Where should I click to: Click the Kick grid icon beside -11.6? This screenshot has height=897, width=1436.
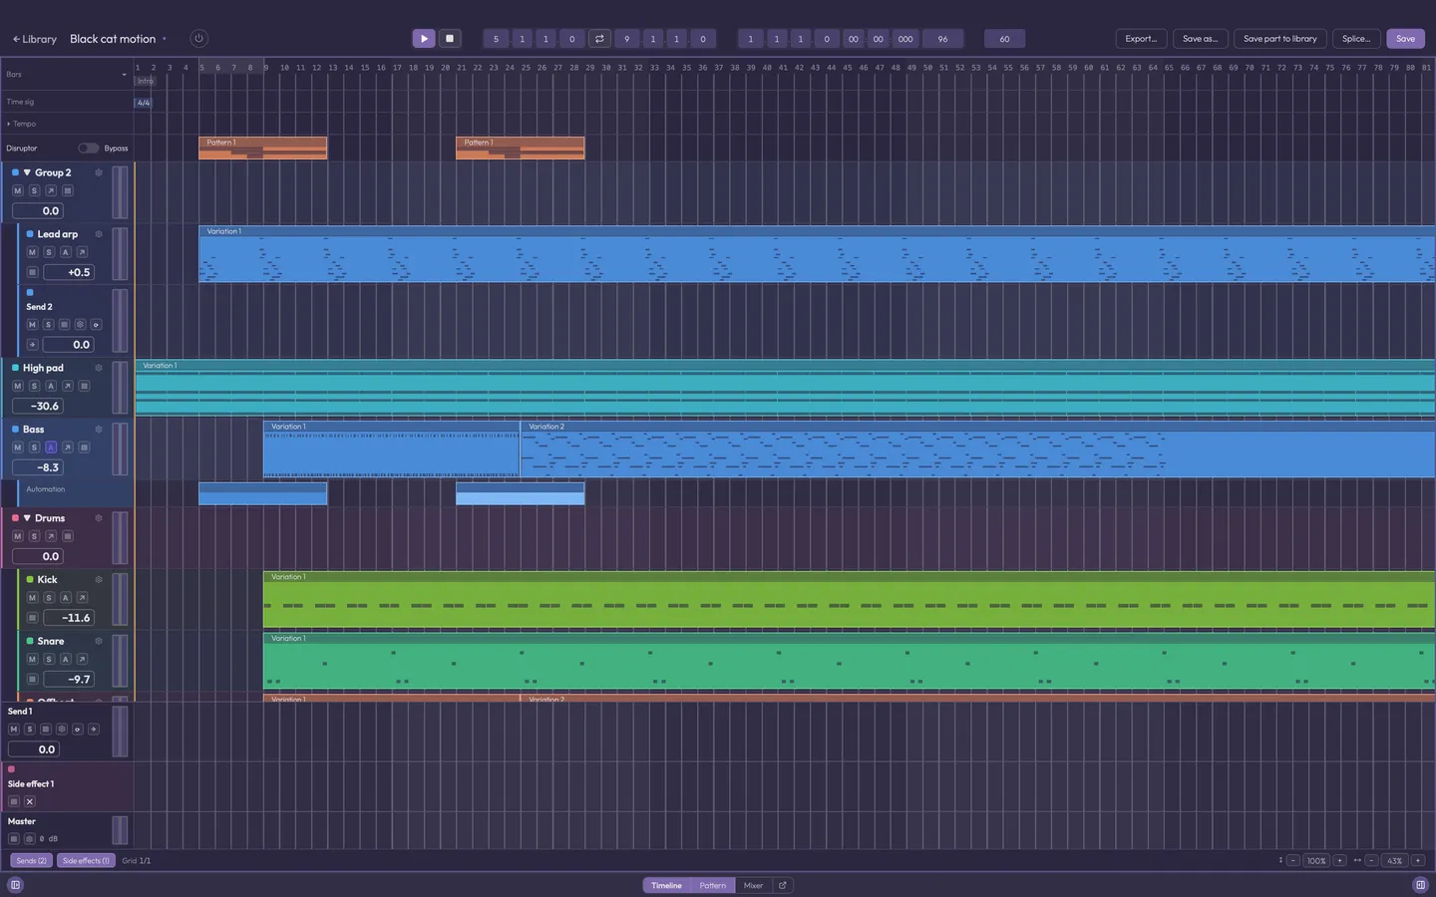[32, 618]
